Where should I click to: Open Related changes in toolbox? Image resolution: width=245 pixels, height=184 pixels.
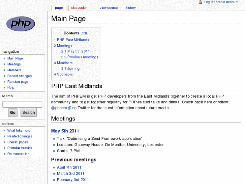coord(20,136)
